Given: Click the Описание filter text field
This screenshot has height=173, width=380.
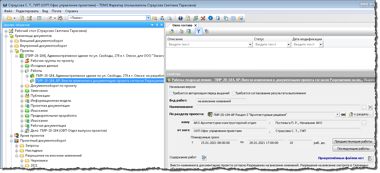Looking at the screenshot, I should pyautogui.click(x=208, y=44).
